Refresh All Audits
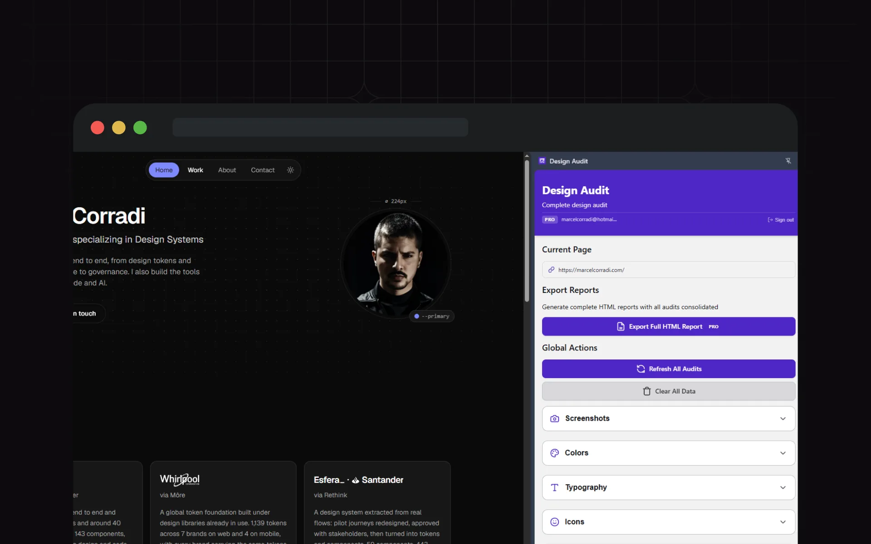Image resolution: width=871 pixels, height=544 pixels. pyautogui.click(x=668, y=369)
